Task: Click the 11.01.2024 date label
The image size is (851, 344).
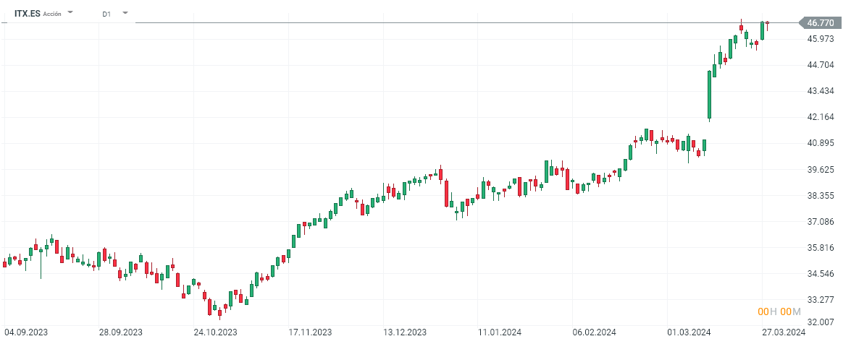Action: click(x=499, y=332)
